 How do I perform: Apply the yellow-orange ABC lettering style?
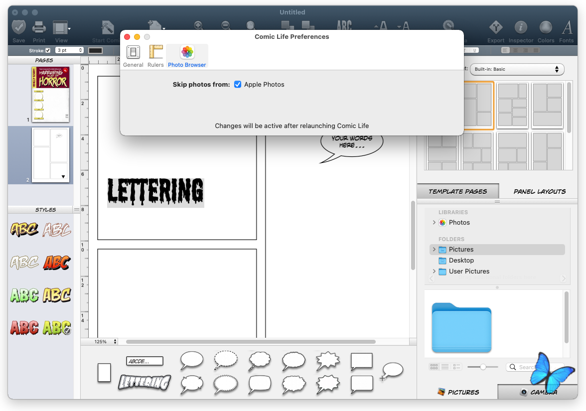(x=24, y=229)
